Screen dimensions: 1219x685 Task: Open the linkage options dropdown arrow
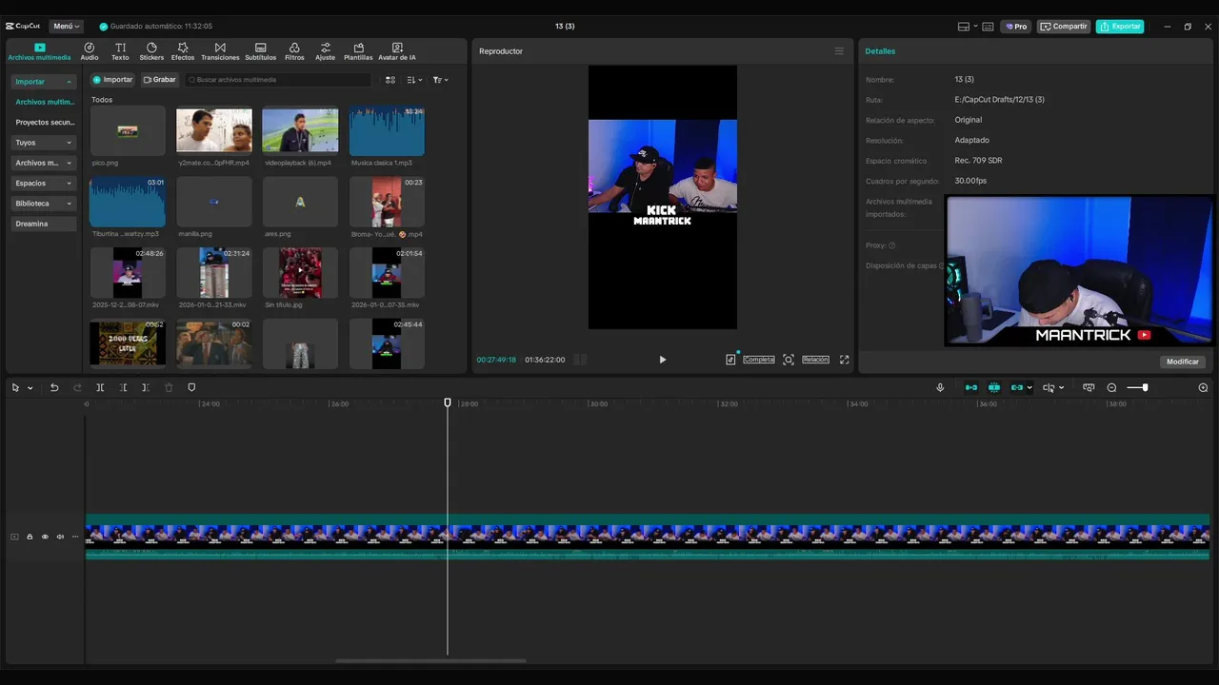click(x=1029, y=387)
